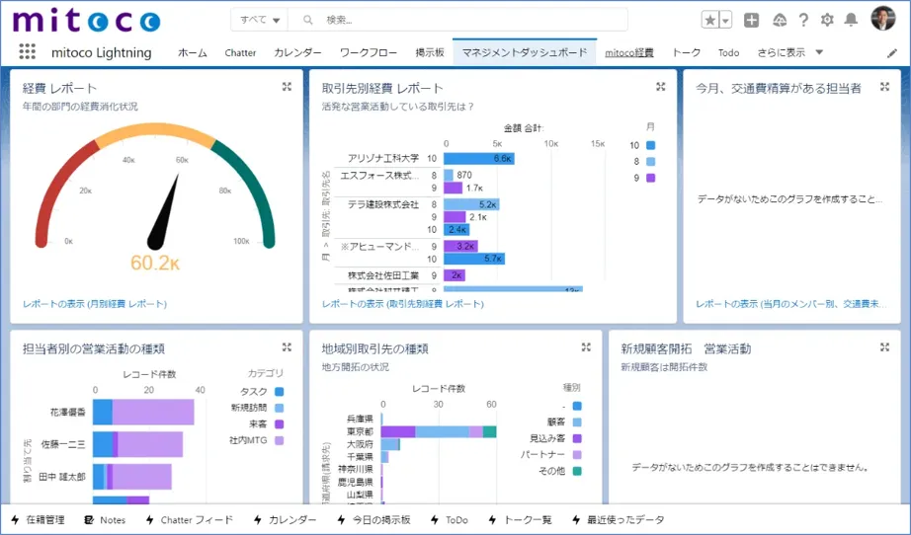Open the user profile avatar
This screenshot has height=535, width=911.
point(883,19)
